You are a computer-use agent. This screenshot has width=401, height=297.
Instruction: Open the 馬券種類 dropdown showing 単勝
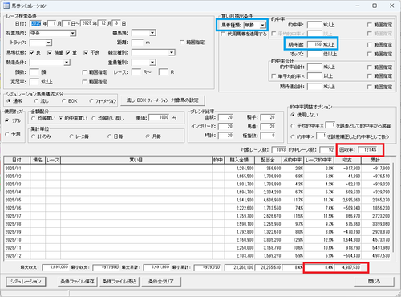(x=262, y=26)
